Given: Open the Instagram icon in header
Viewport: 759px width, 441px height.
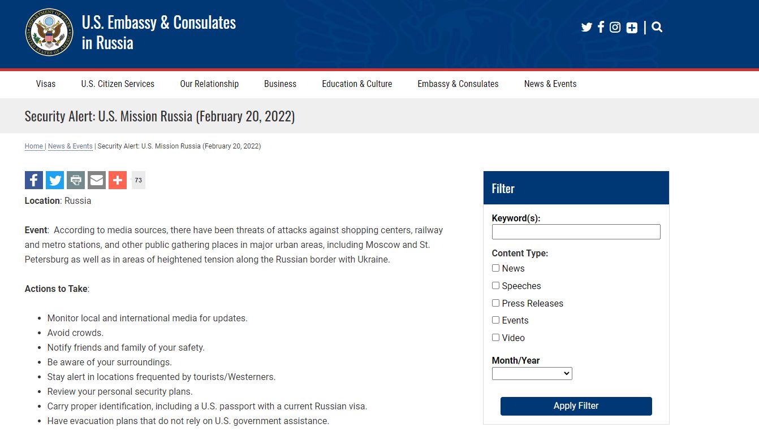Looking at the screenshot, I should point(615,27).
